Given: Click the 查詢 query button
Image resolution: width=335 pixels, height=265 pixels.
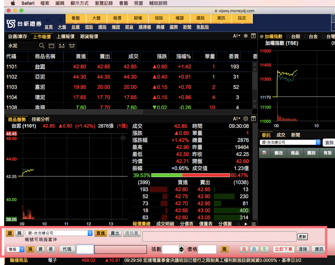Looking at the screenshot, I should pos(329,143).
